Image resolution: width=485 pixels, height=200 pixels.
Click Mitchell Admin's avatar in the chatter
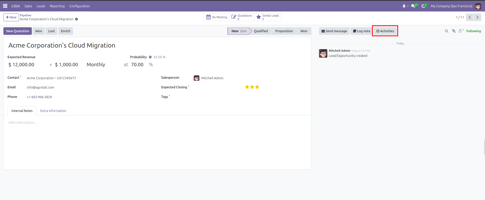(x=323, y=53)
